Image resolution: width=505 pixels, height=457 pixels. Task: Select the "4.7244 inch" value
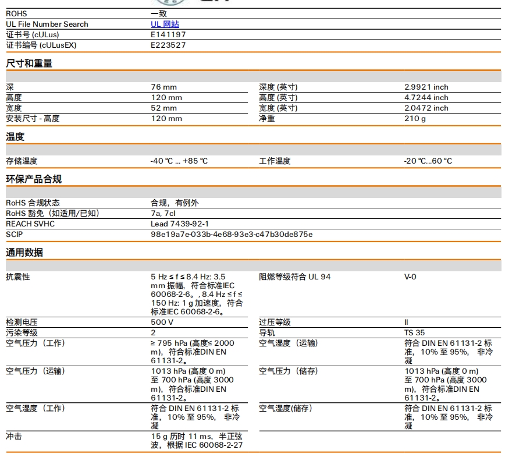click(426, 97)
